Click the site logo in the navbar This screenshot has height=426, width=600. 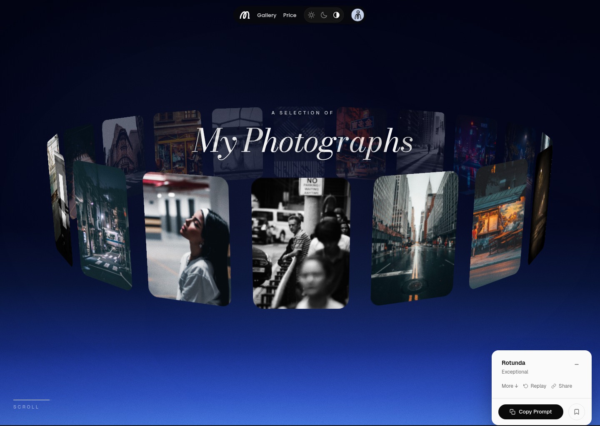tap(245, 15)
